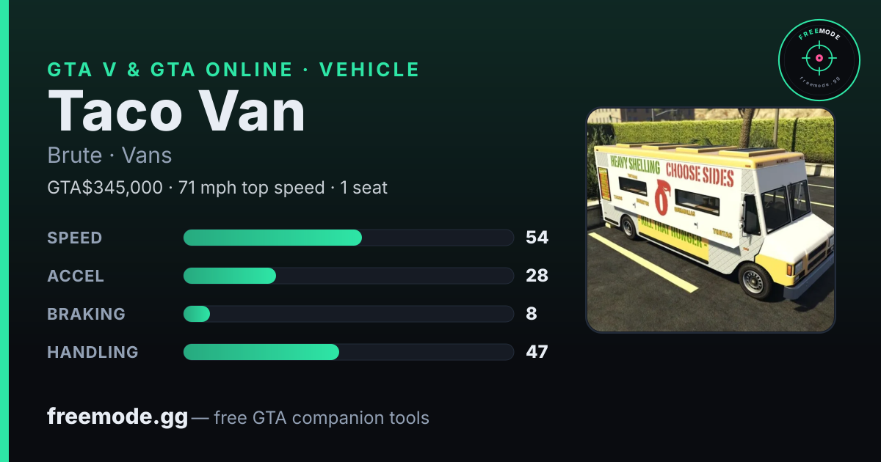Click the GTA$345,000 price text
The image size is (881, 462).
[x=105, y=188]
